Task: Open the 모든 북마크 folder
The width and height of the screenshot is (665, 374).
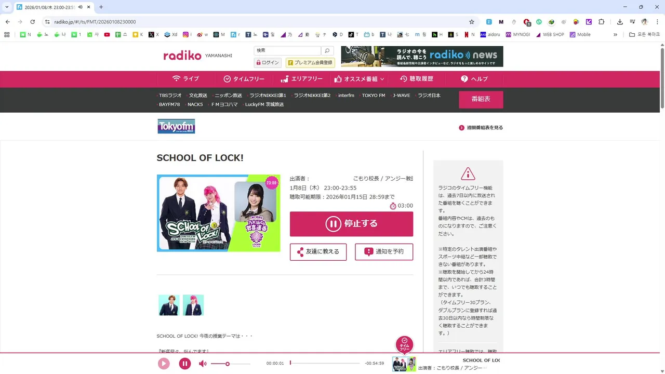Action: 645,35
